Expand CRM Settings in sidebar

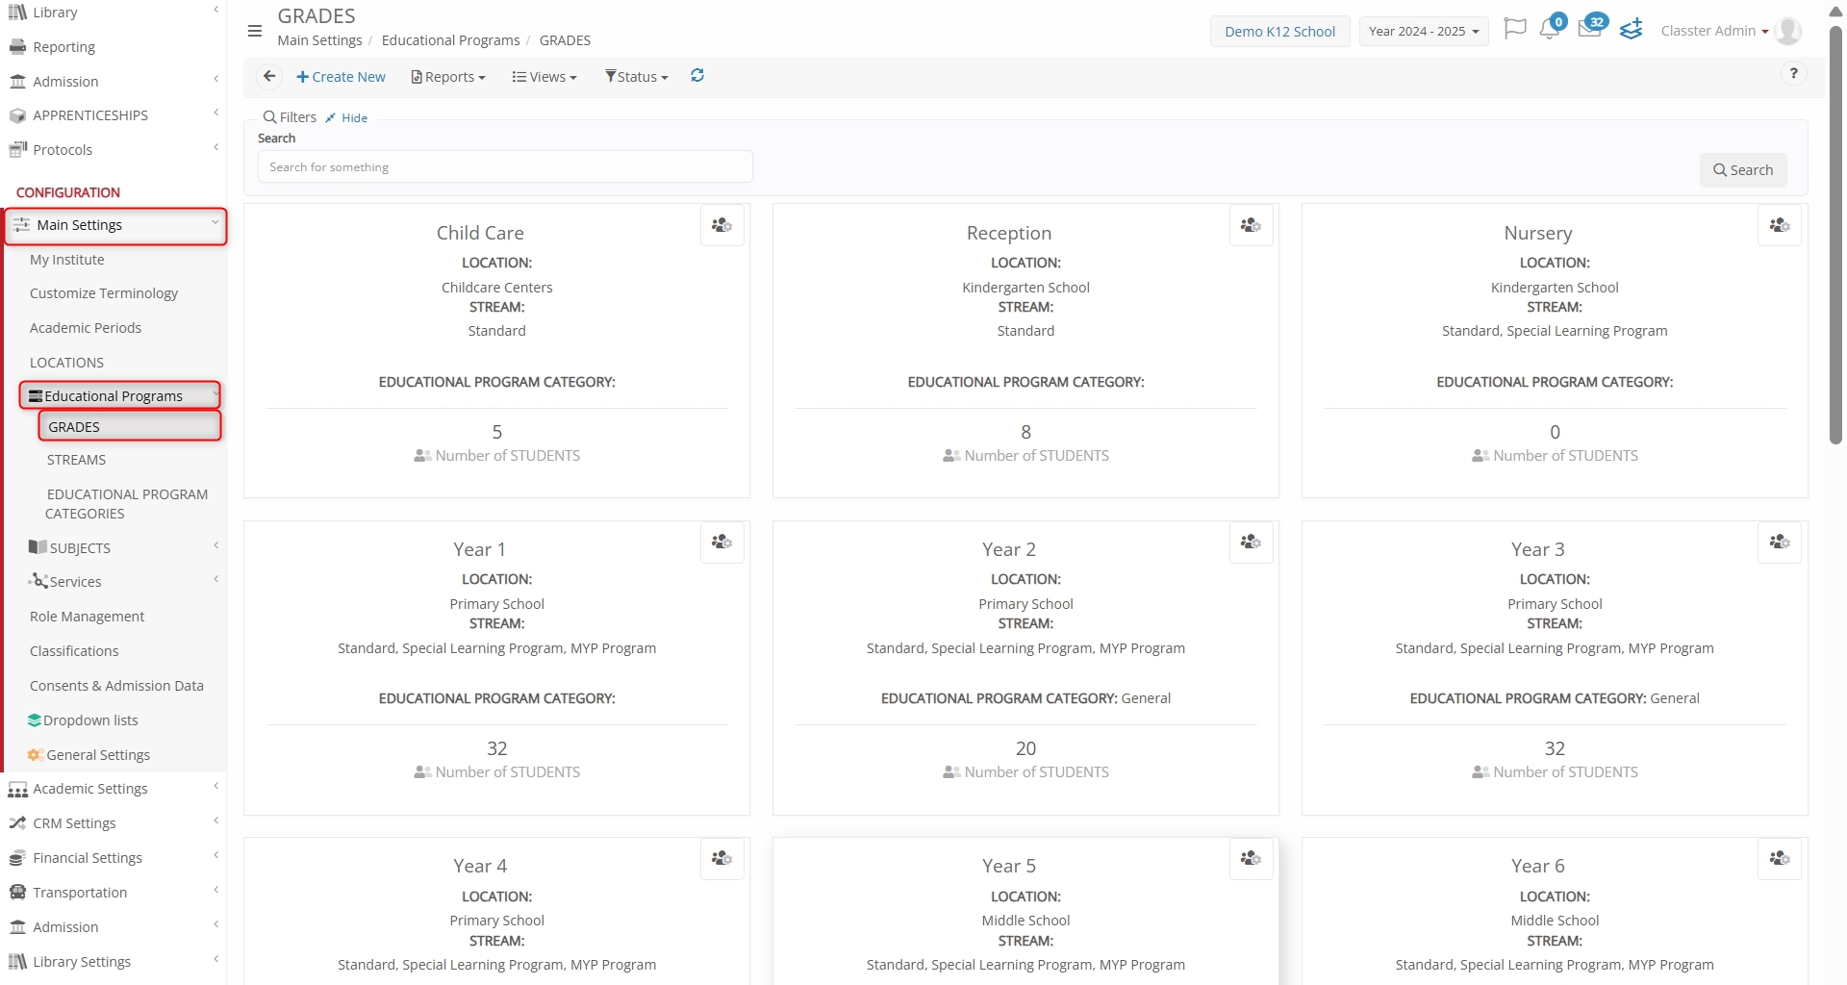point(114,823)
